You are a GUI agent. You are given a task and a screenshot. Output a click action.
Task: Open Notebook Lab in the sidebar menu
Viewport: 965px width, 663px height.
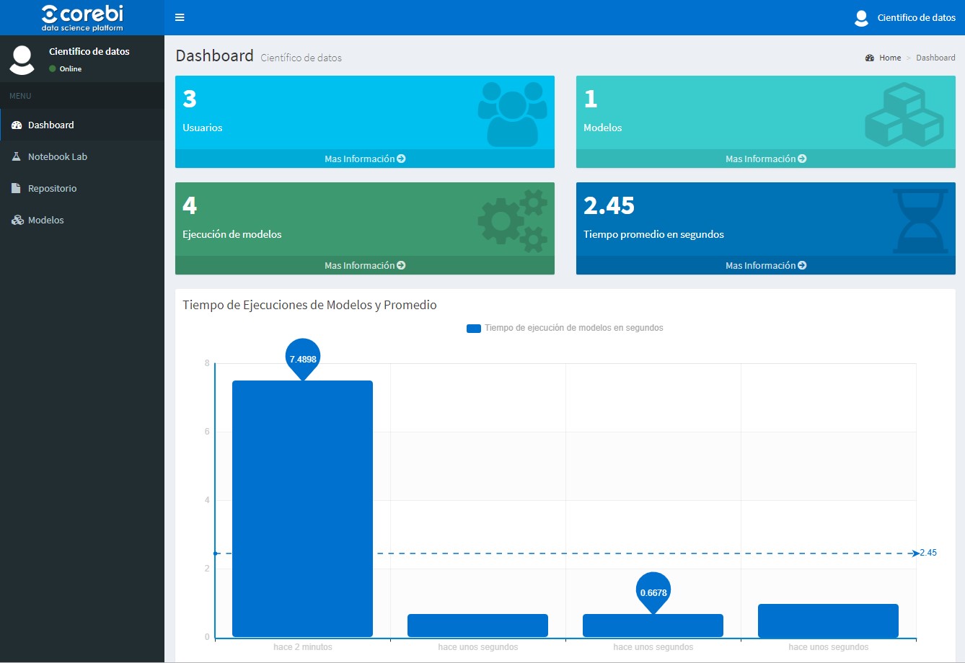(82, 156)
